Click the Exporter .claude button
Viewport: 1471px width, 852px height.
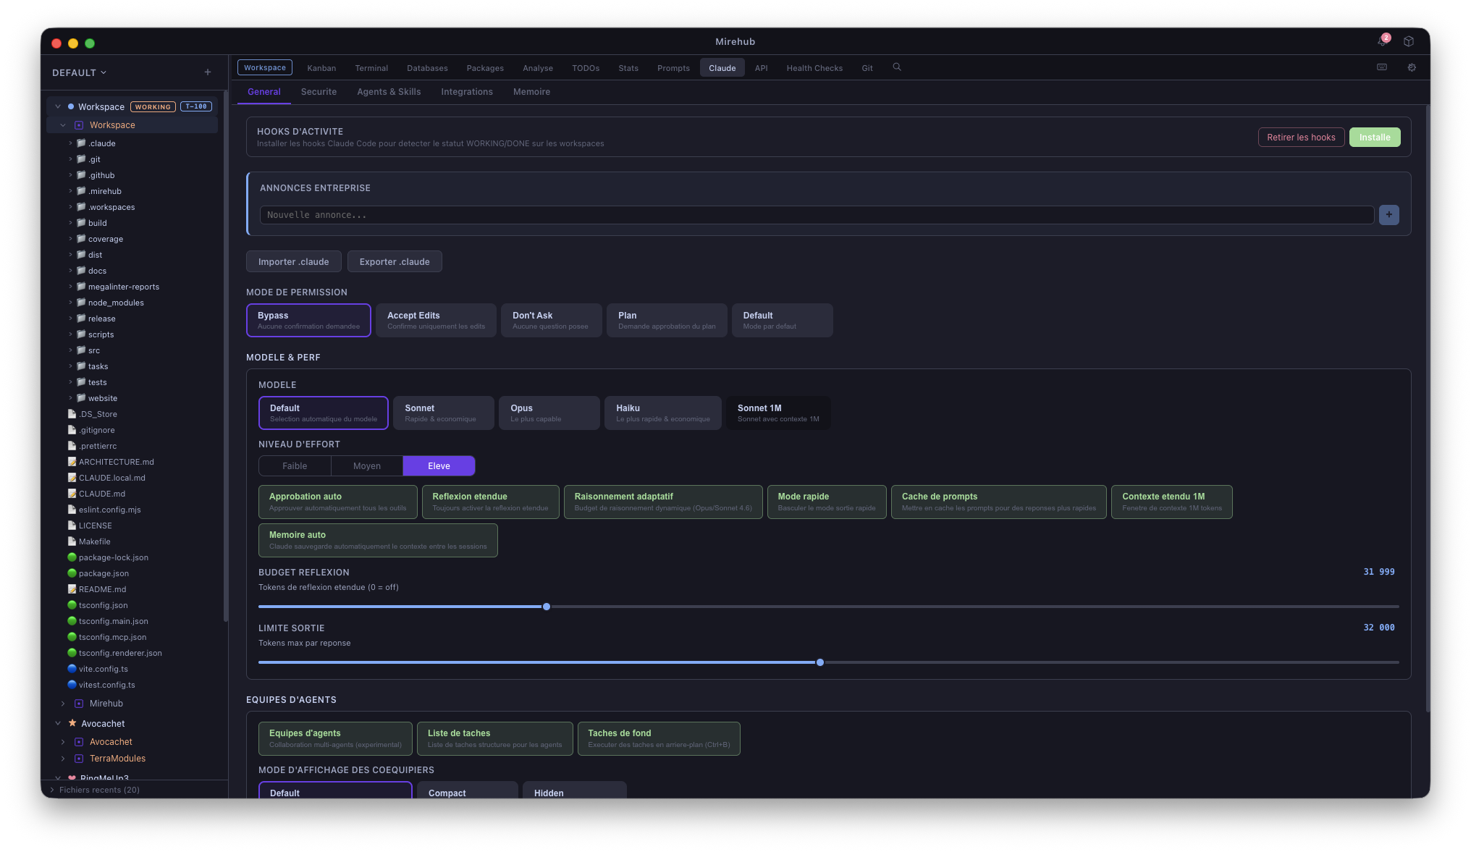click(395, 262)
